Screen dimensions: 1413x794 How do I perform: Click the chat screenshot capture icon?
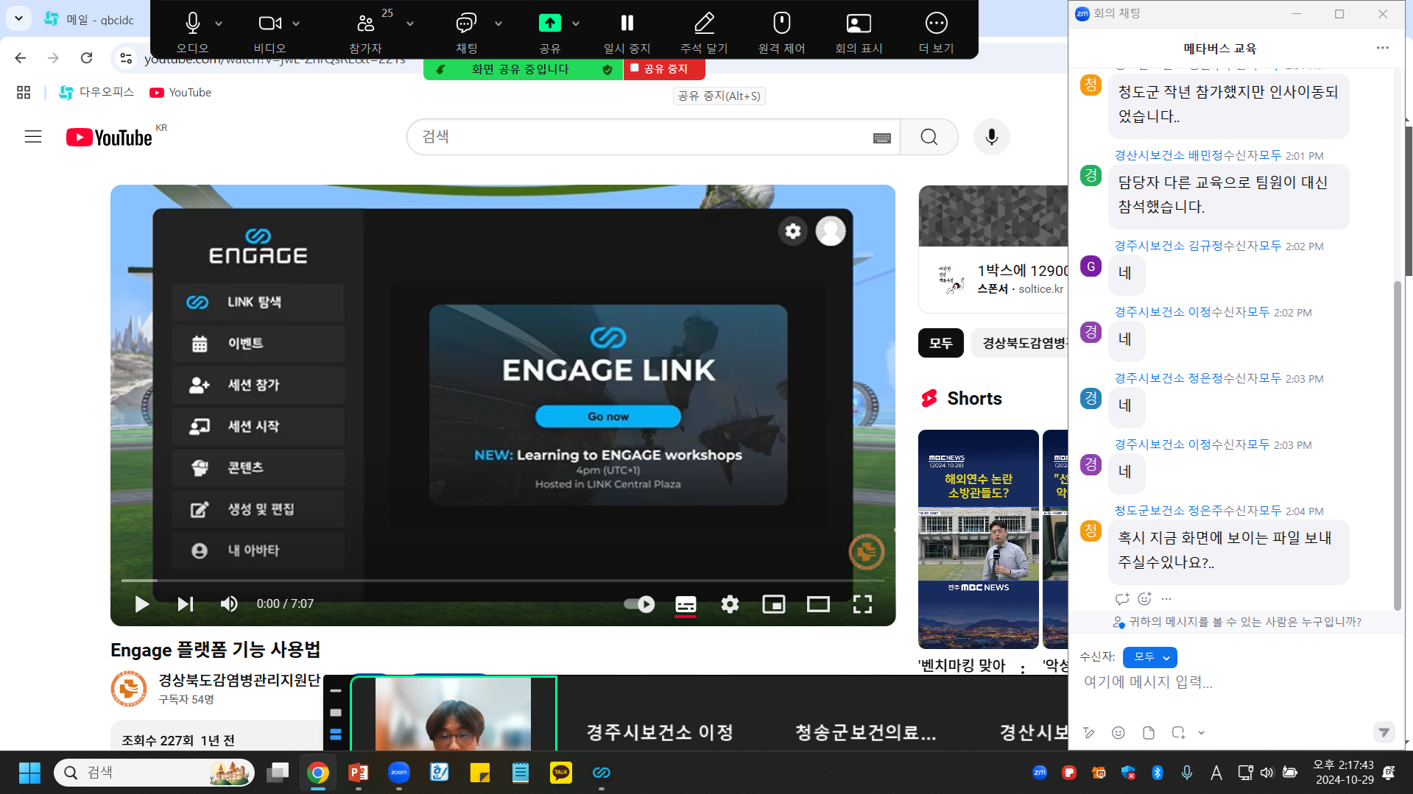pyautogui.click(x=1178, y=732)
